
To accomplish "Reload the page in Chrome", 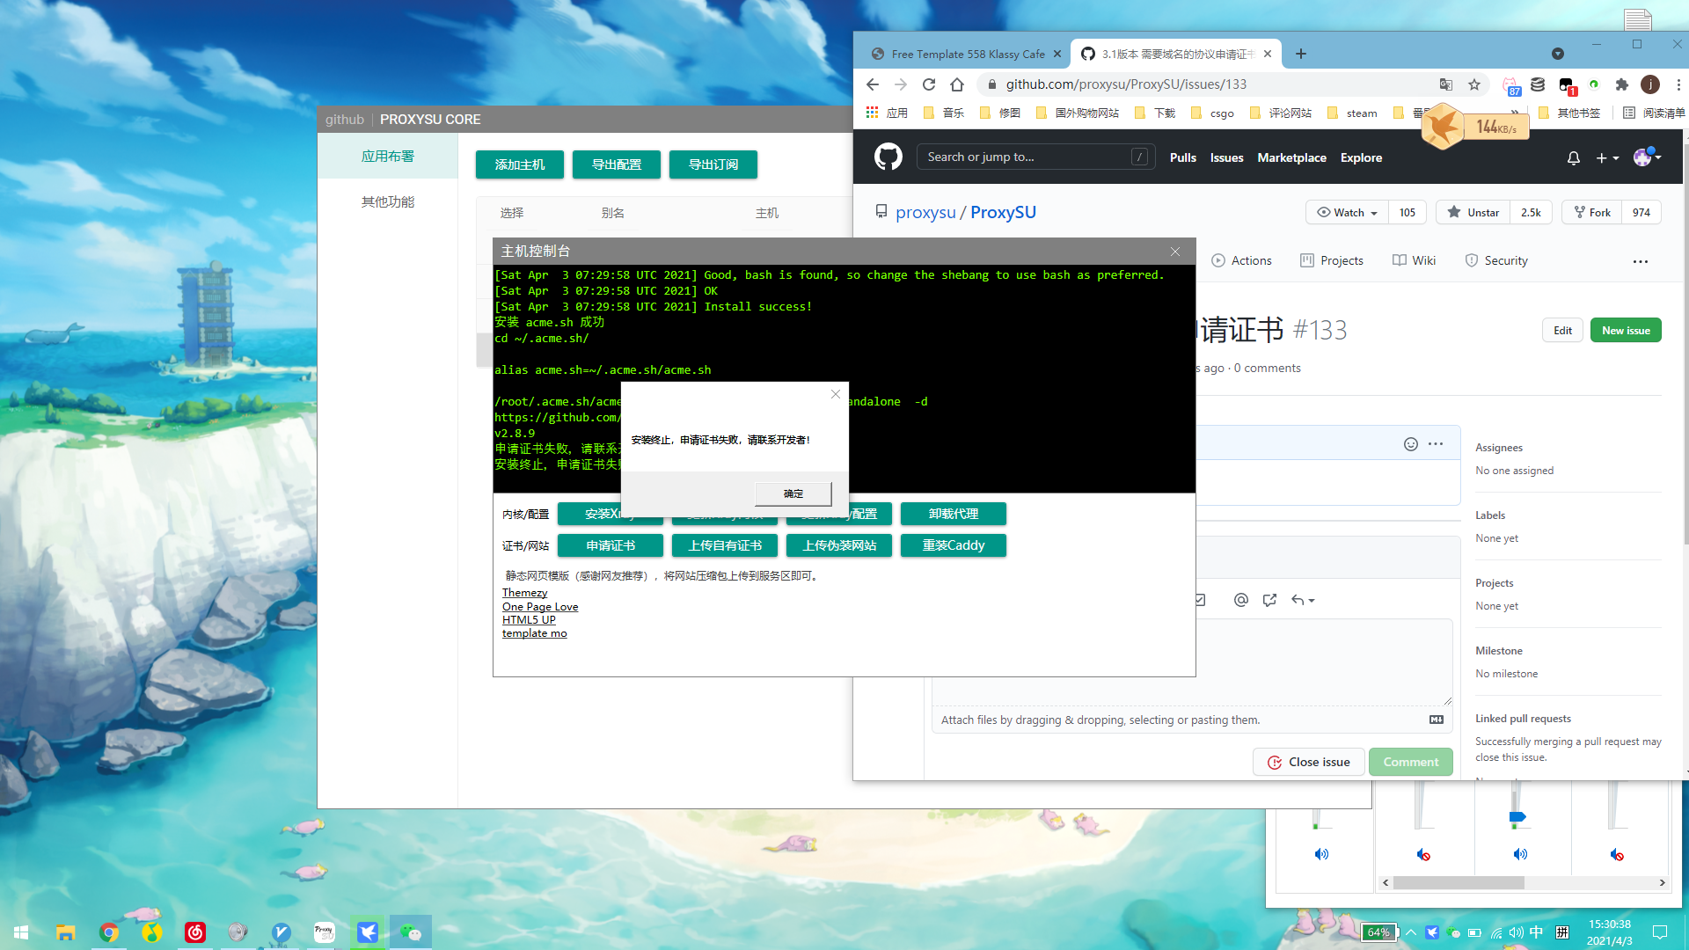I will pyautogui.click(x=929, y=84).
